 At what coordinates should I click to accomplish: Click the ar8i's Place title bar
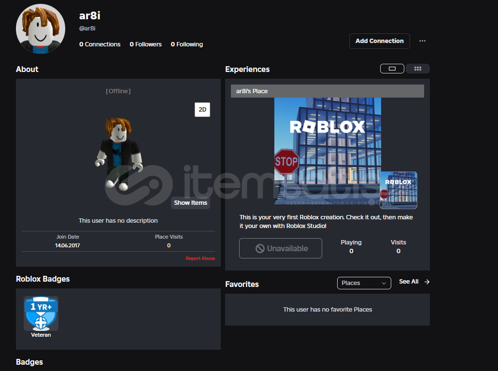click(x=327, y=91)
